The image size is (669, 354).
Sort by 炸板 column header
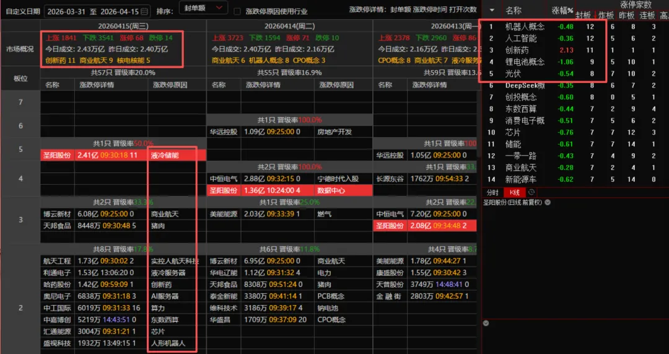[605, 15]
